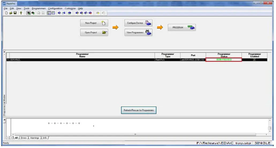Click the Configure Device button

(138, 23)
